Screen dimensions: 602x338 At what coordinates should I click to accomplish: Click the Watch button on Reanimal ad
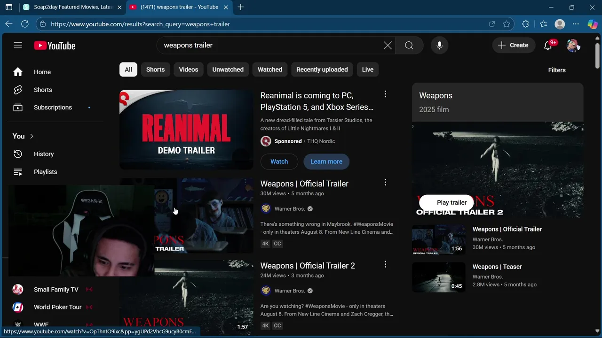click(x=279, y=161)
